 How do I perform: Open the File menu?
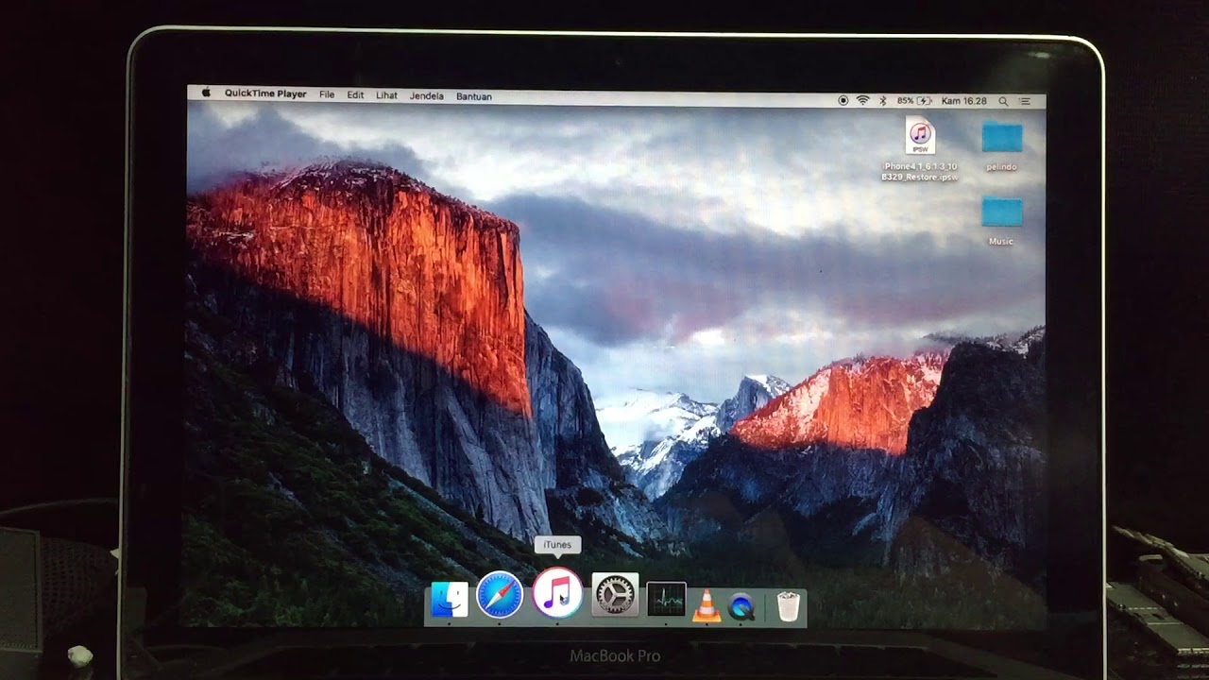pos(327,95)
